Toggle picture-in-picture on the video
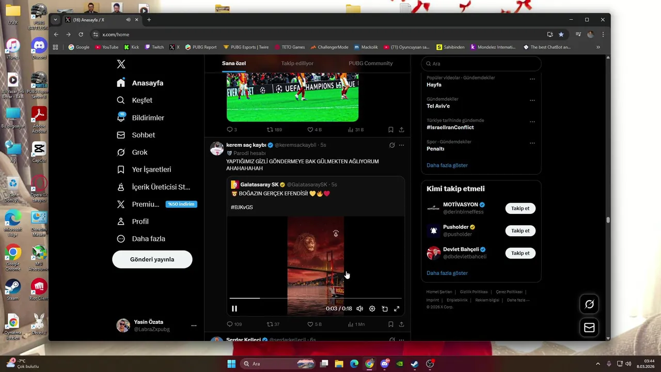The height and width of the screenshot is (372, 661). [x=385, y=308]
